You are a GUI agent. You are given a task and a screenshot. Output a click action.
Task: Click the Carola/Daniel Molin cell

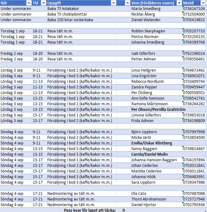point(149,154)
